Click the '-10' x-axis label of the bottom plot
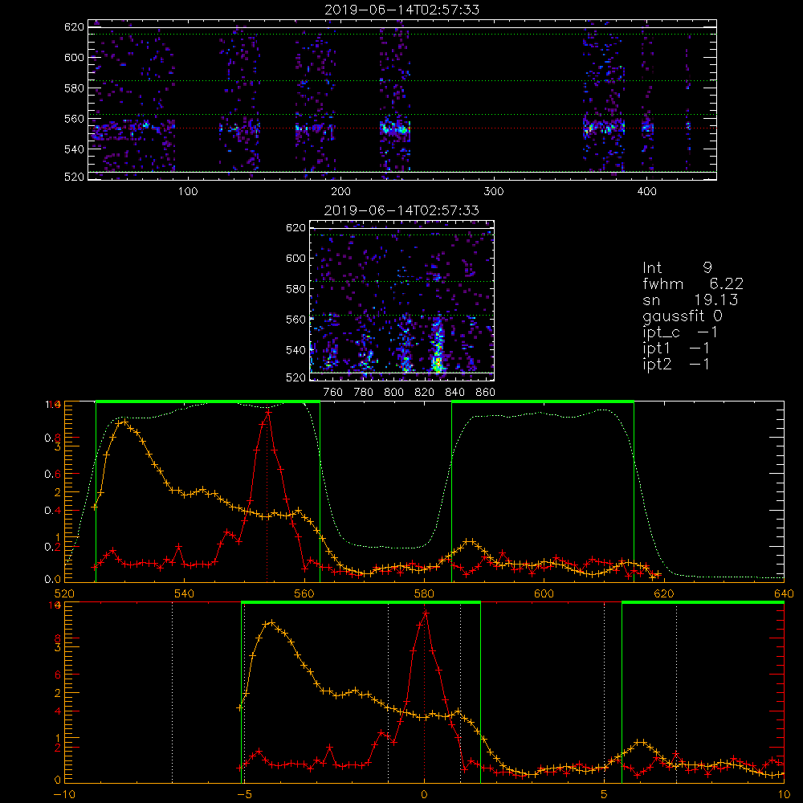803x803 pixels. tap(64, 794)
